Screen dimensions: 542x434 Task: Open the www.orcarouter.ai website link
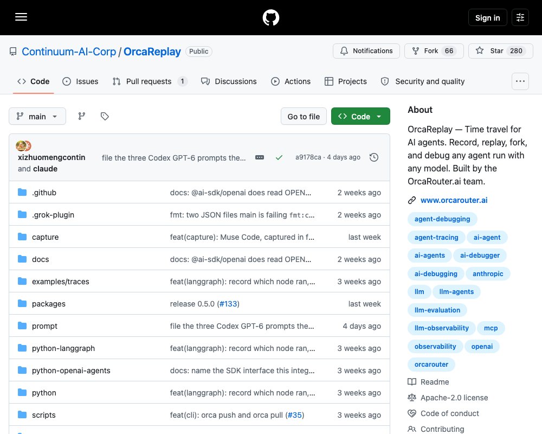tap(454, 200)
